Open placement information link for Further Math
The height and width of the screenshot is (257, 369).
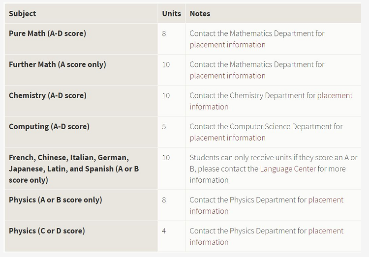[x=228, y=76]
